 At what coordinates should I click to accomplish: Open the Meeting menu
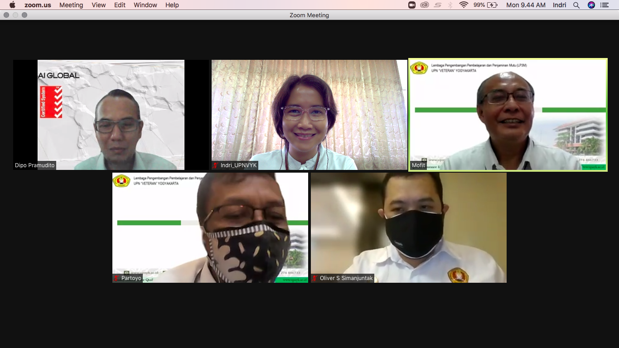[x=71, y=5]
